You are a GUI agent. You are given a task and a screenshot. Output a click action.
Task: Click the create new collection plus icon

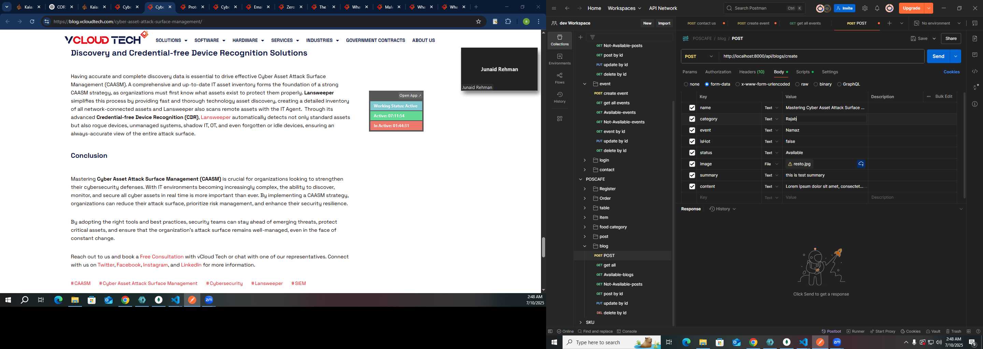click(x=580, y=37)
